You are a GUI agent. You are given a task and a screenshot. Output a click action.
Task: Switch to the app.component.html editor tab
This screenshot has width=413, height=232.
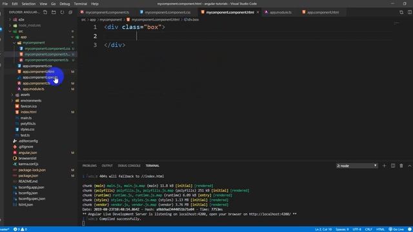(x=323, y=12)
